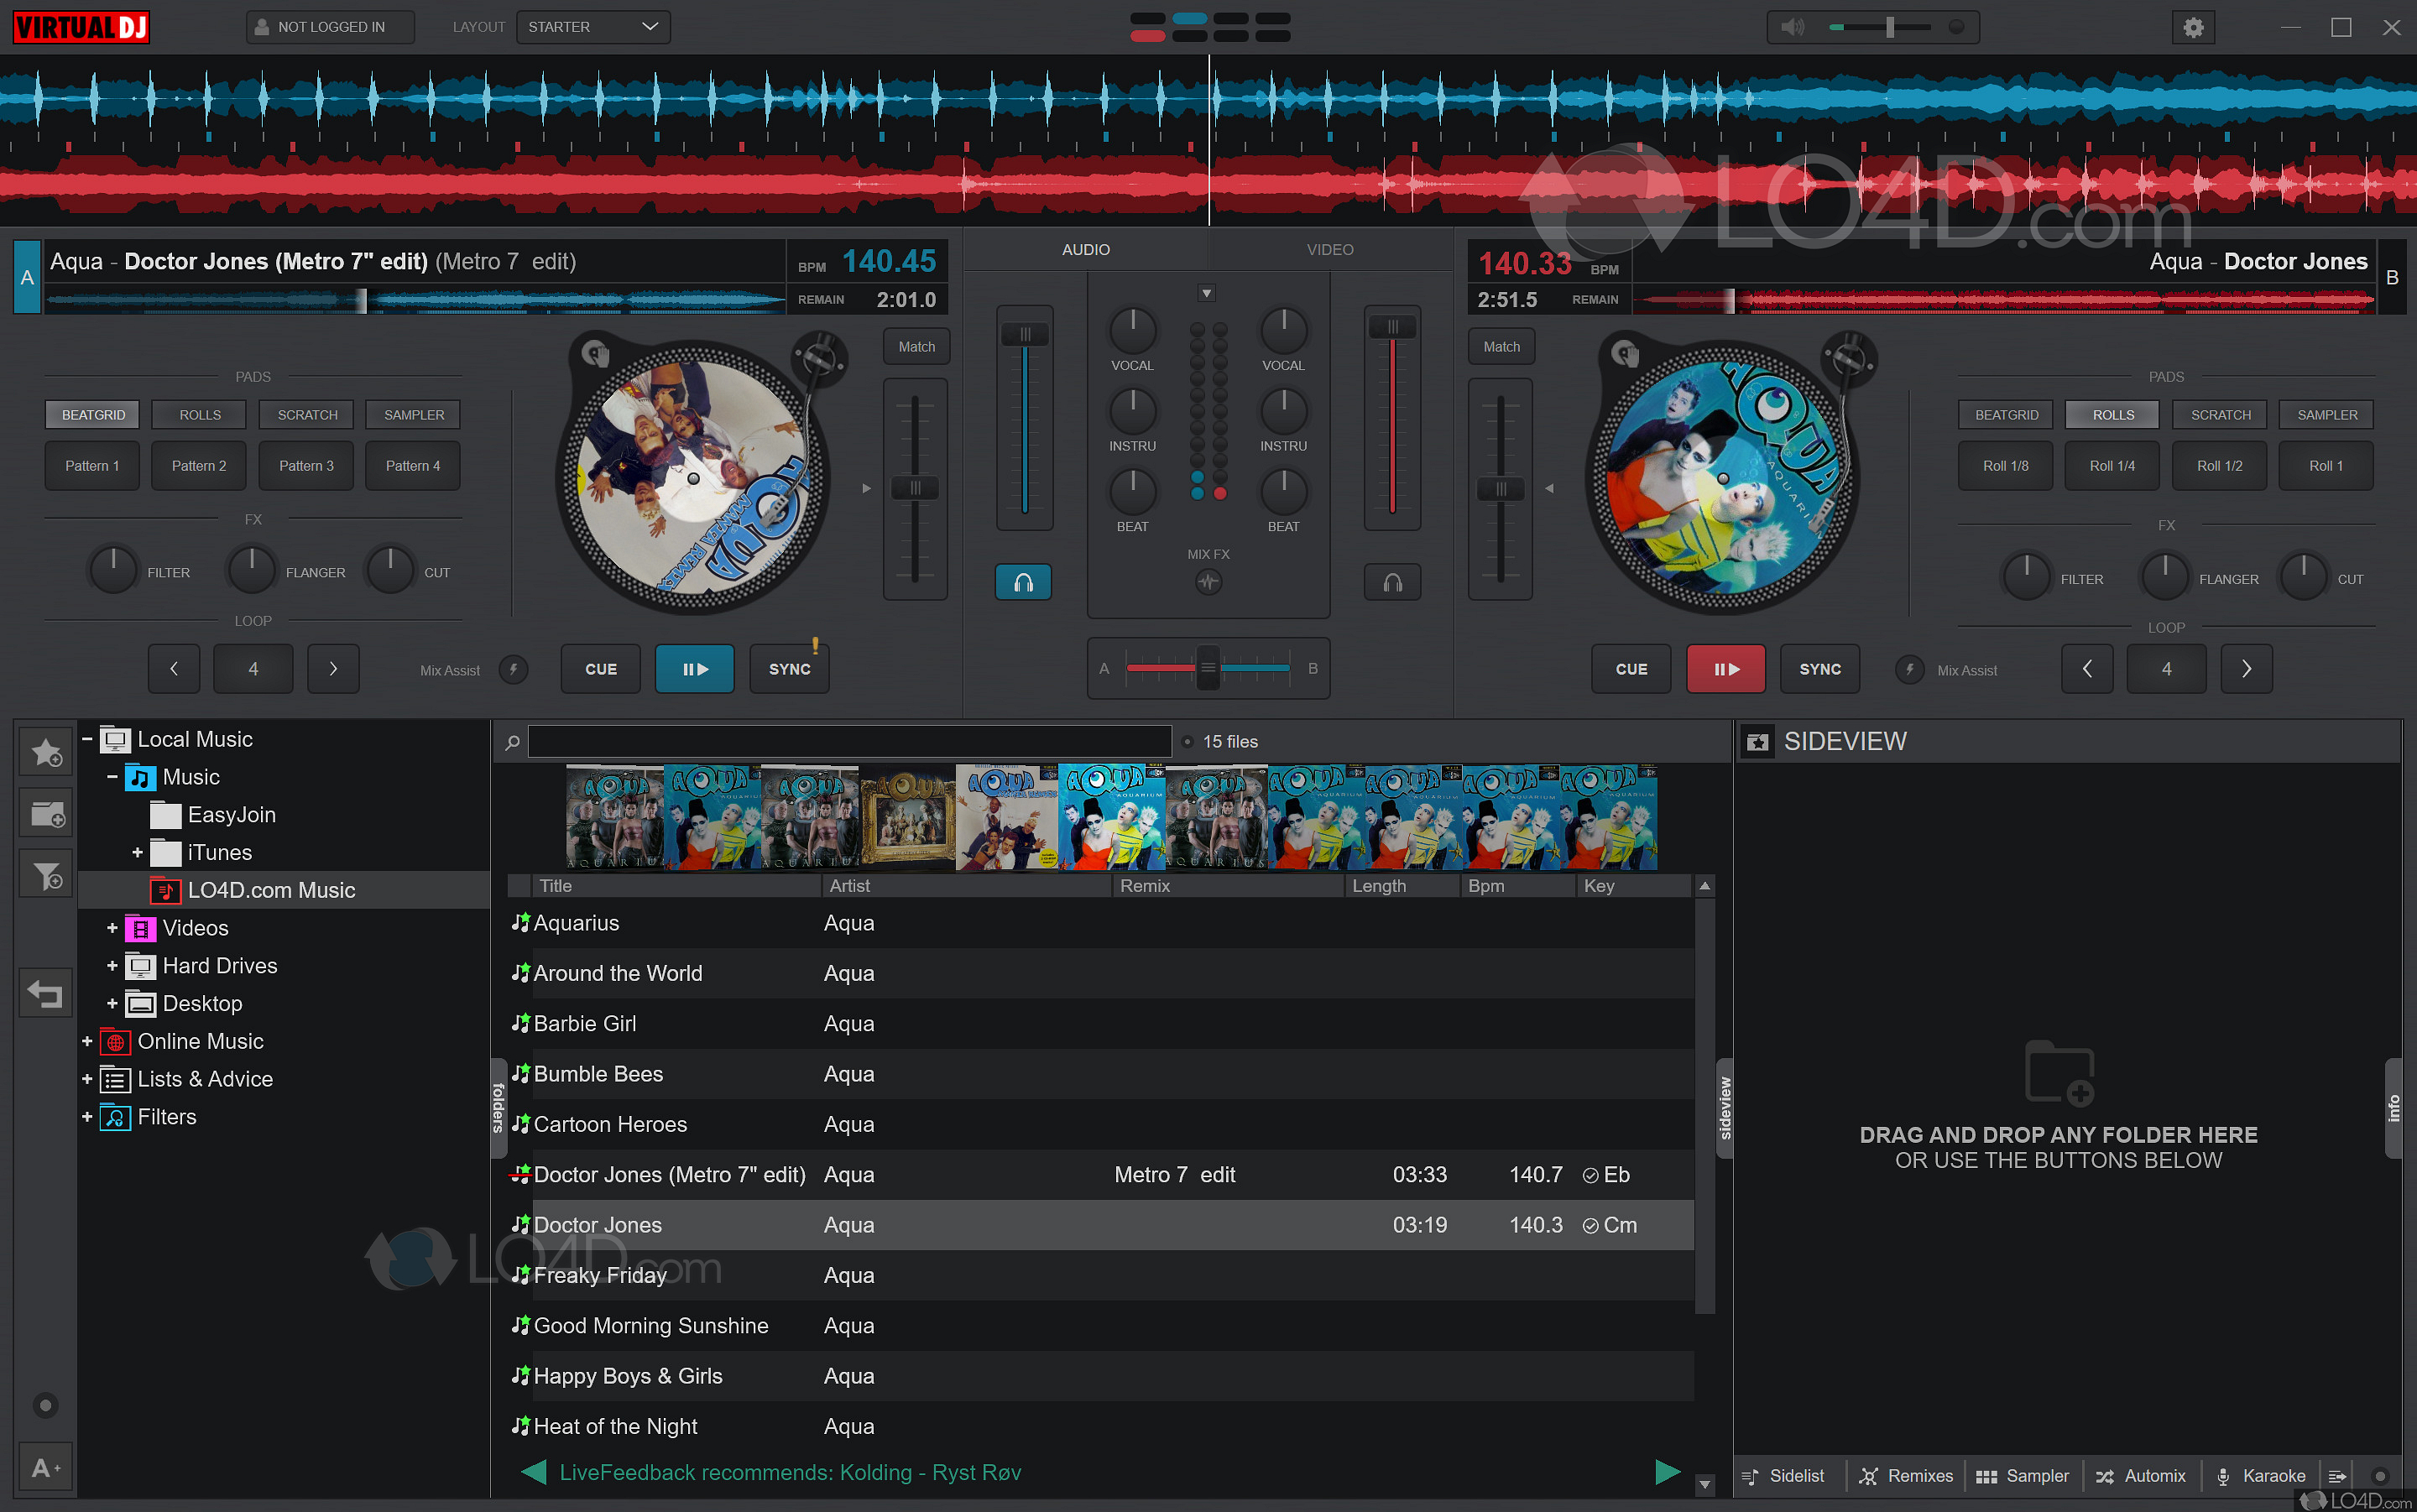The image size is (2417, 1512).
Task: Click the SideView folder icon in header
Action: point(1757,742)
